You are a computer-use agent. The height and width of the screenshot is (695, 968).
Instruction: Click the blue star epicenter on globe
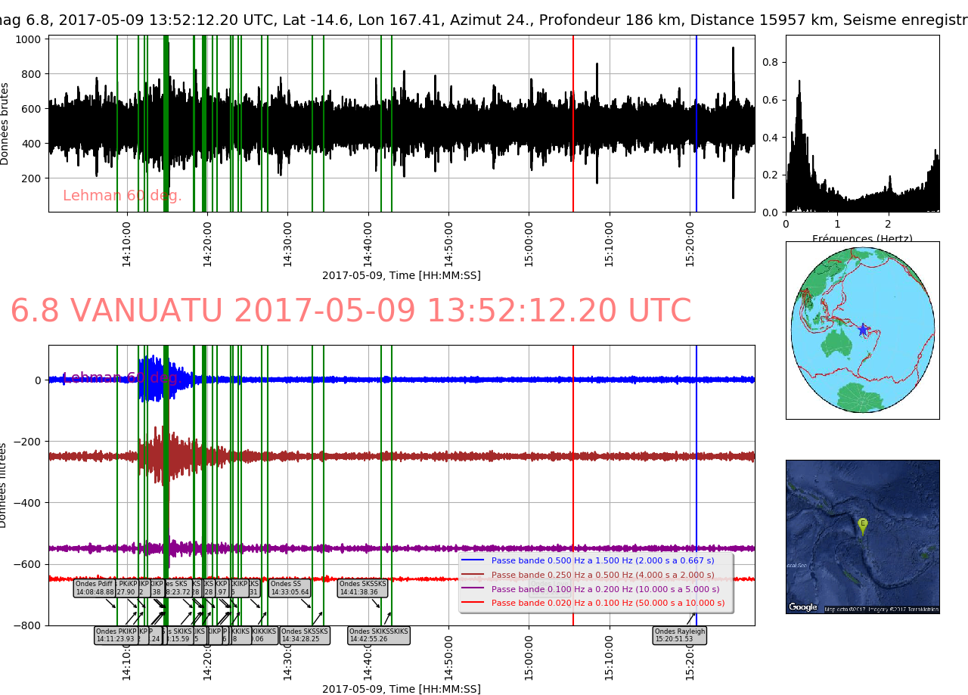pyautogui.click(x=863, y=330)
